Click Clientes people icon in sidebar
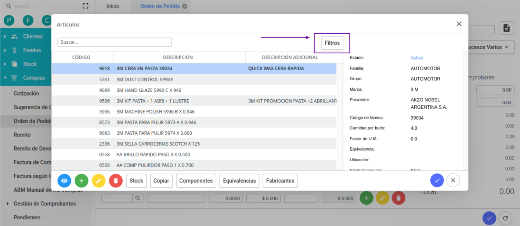Image resolution: width=520 pixels, height=226 pixels. pyautogui.click(x=14, y=36)
